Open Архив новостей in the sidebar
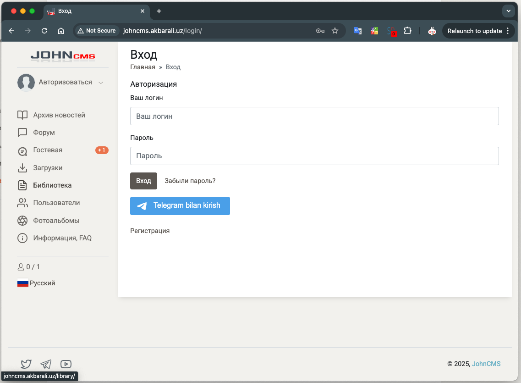The width and height of the screenshot is (521, 383). (x=59, y=115)
